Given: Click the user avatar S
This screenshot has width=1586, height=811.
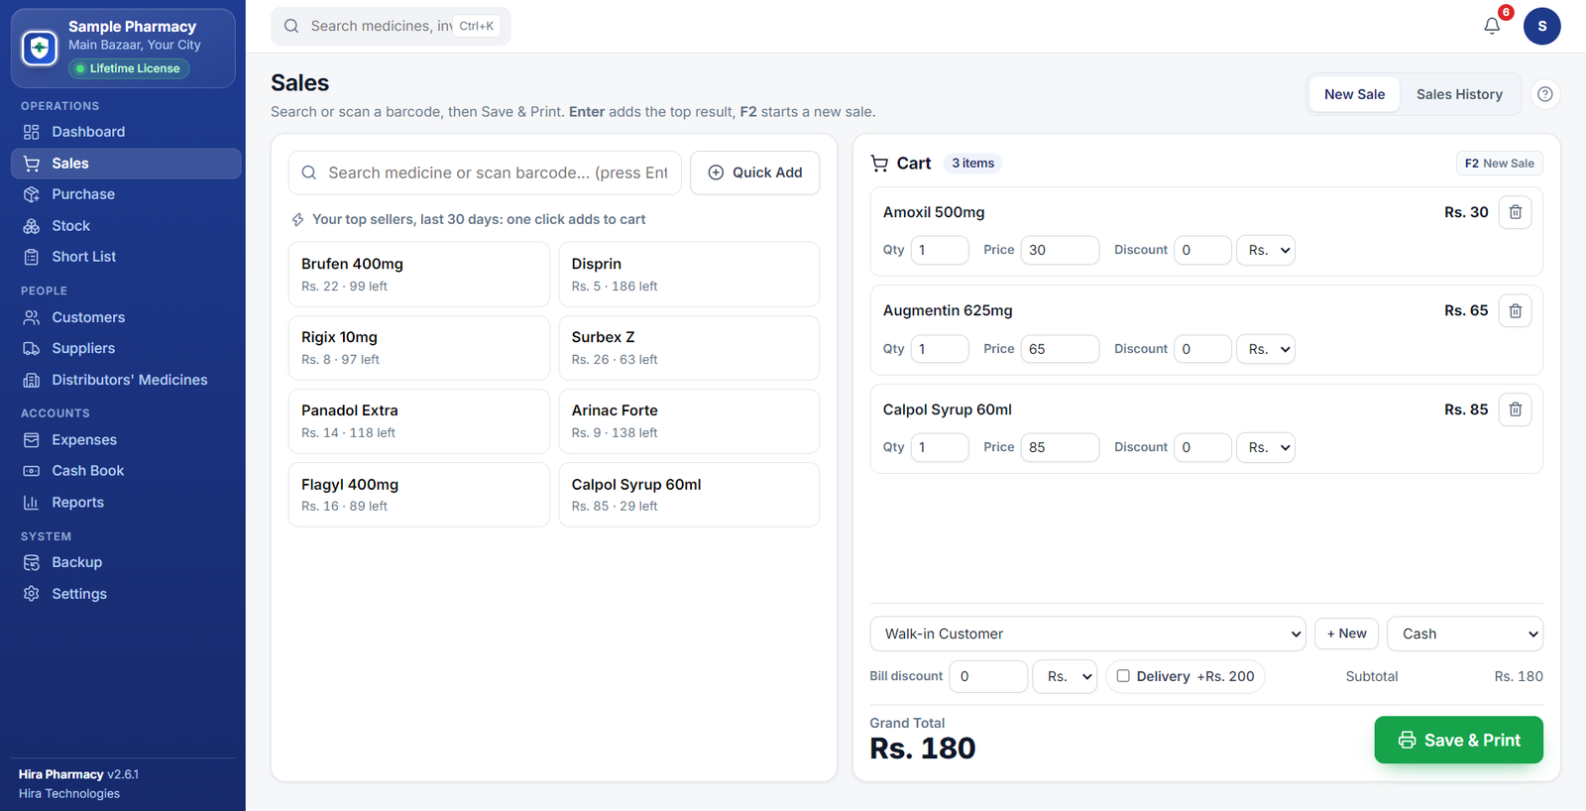Looking at the screenshot, I should tap(1541, 26).
